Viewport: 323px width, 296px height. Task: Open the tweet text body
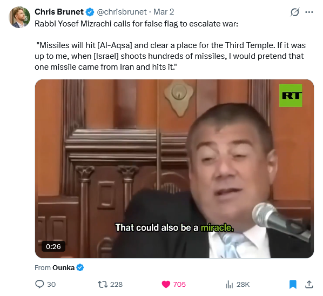pyautogui.click(x=170, y=45)
